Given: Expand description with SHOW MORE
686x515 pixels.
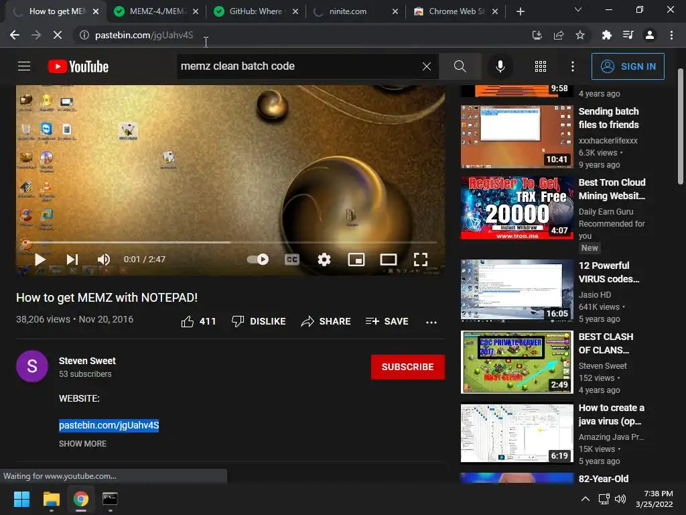Looking at the screenshot, I should tap(82, 444).
